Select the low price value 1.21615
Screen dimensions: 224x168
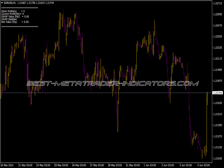click(x=40, y=3)
